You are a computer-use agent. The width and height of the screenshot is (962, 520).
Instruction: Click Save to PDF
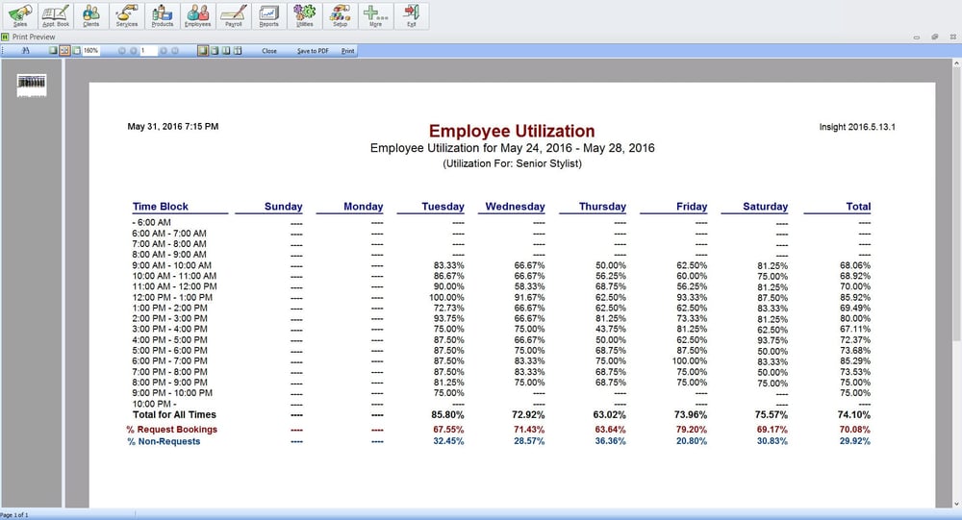pos(313,51)
